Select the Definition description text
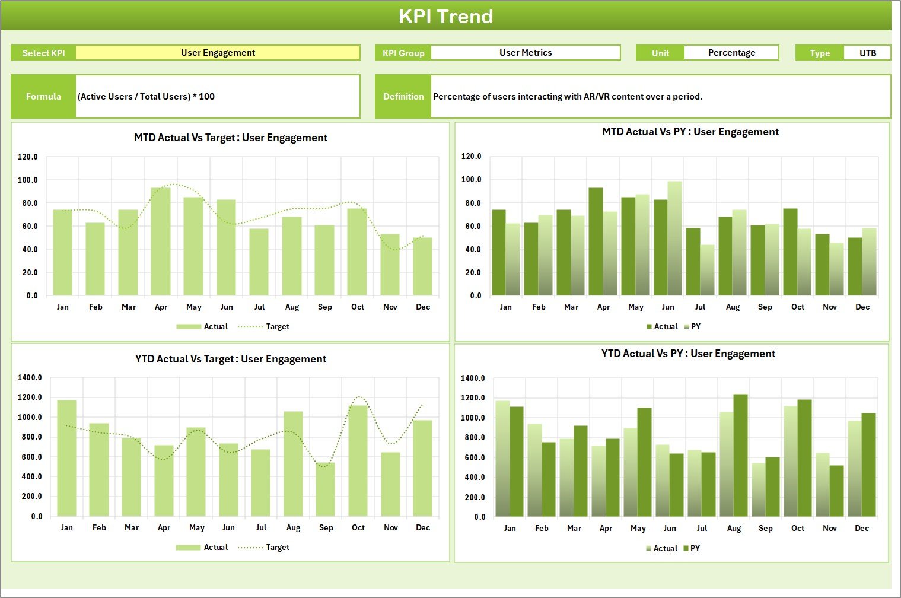Image resolution: width=901 pixels, height=598 pixels. point(566,96)
